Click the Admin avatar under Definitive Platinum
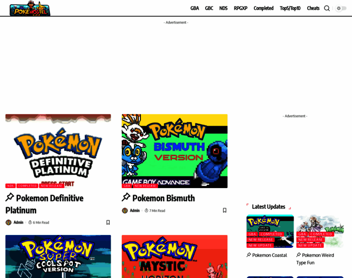The width and height of the screenshot is (352, 278). coord(8,222)
